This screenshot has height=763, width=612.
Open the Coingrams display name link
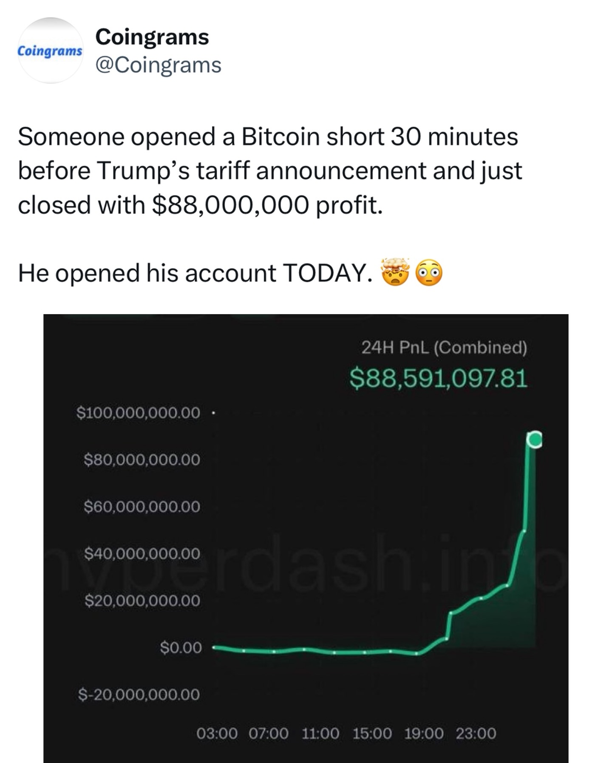point(152,37)
